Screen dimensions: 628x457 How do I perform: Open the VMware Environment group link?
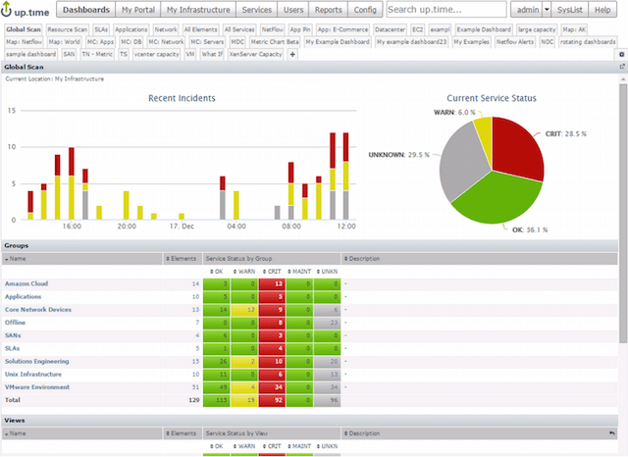(x=37, y=387)
